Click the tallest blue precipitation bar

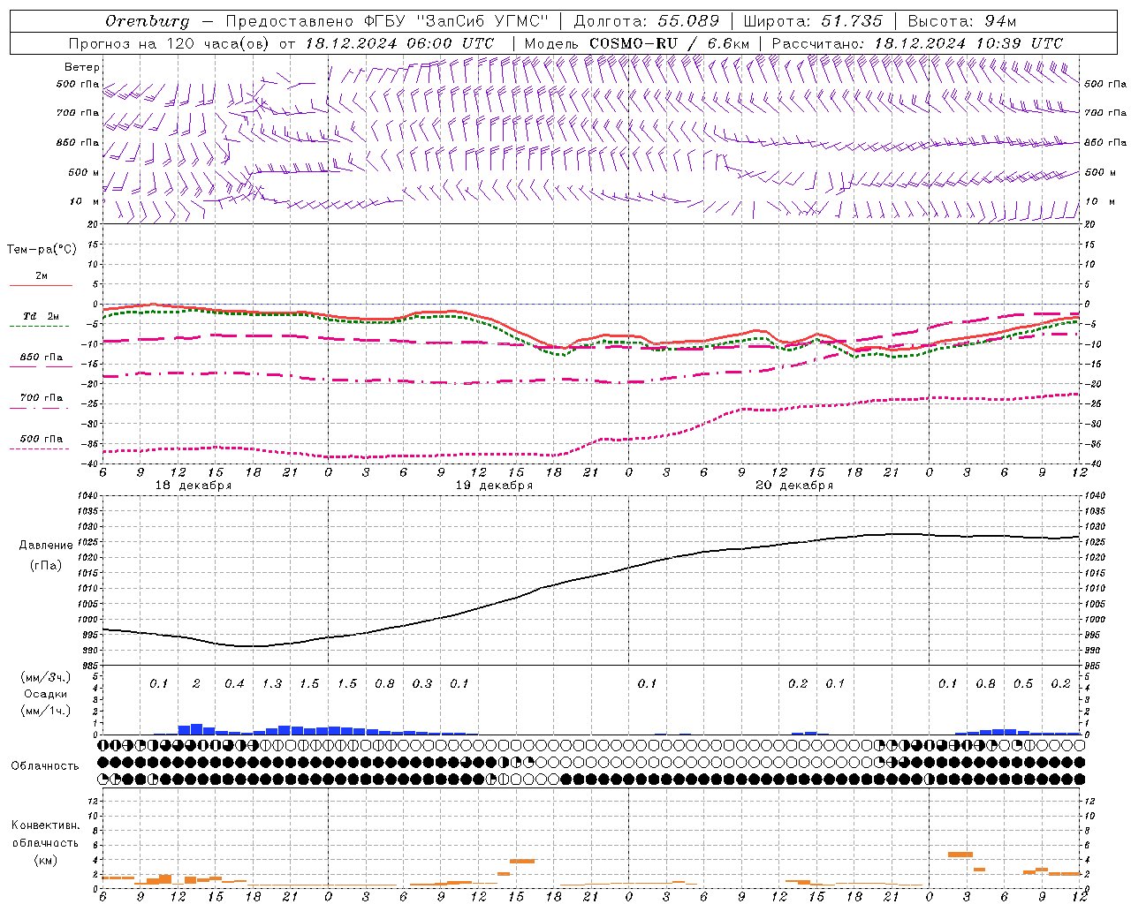[x=196, y=729]
